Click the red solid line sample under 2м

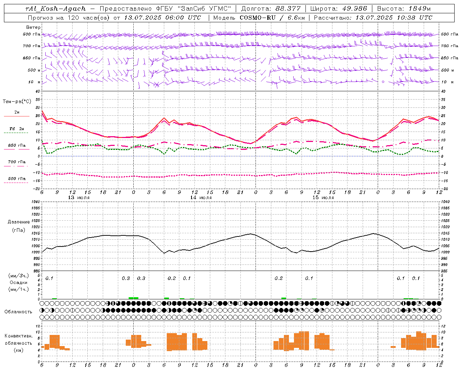(x=17, y=116)
